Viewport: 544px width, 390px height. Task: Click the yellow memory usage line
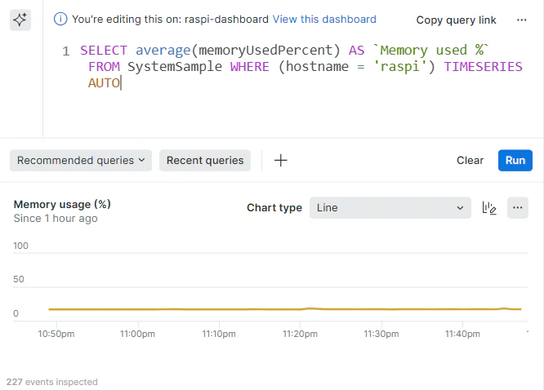tap(284, 309)
